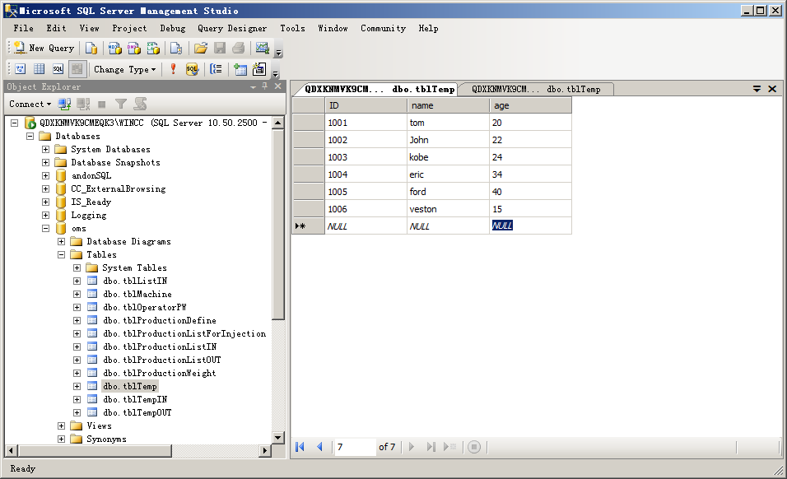Switch to second dbo.tblTemp tab
The image size is (787, 479).
point(536,89)
